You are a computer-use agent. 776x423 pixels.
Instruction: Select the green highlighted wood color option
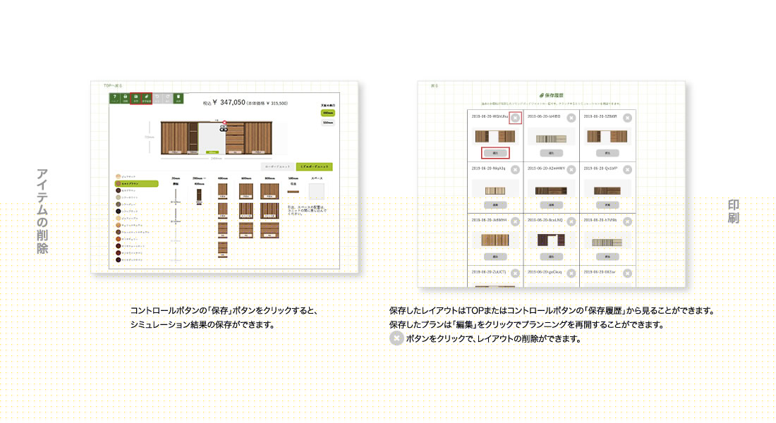click(x=135, y=183)
